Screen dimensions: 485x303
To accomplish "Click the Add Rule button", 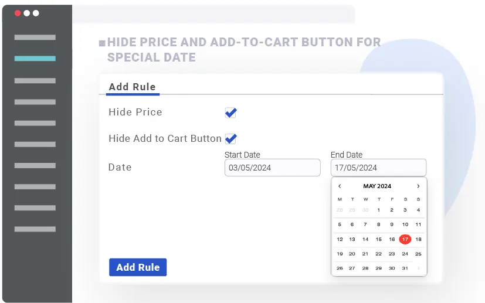I will (138, 267).
